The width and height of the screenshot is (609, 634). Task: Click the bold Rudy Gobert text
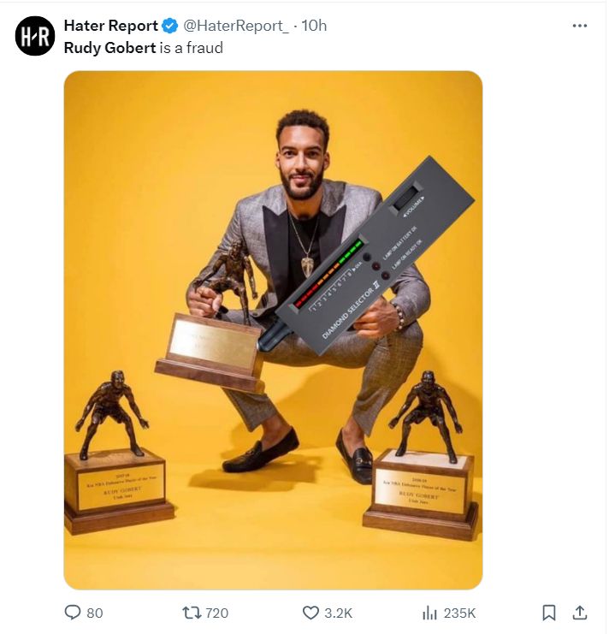tap(110, 48)
